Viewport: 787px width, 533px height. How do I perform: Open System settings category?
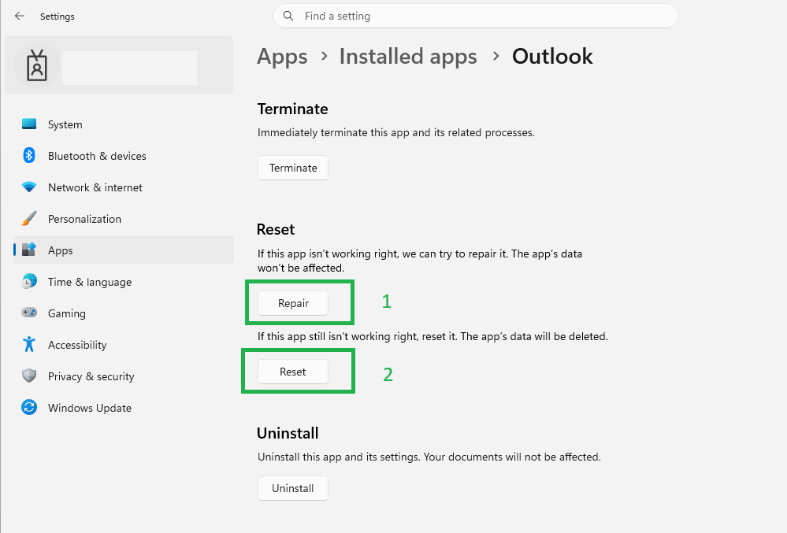pyautogui.click(x=124, y=124)
